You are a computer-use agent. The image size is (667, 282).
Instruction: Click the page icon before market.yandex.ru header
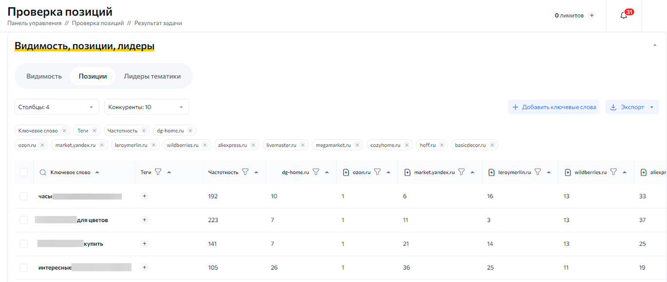coord(408,172)
